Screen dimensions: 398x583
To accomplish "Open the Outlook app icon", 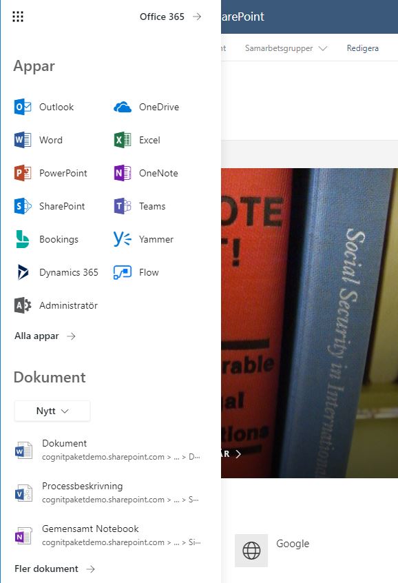I will tap(23, 107).
